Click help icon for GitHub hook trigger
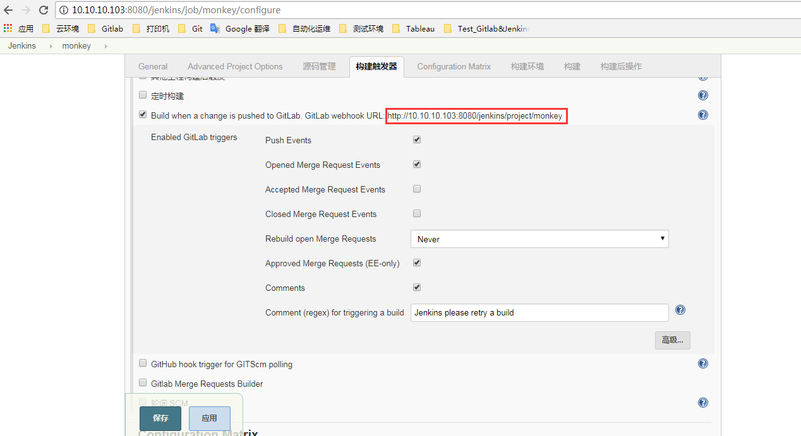801x436 pixels. pyautogui.click(x=703, y=363)
